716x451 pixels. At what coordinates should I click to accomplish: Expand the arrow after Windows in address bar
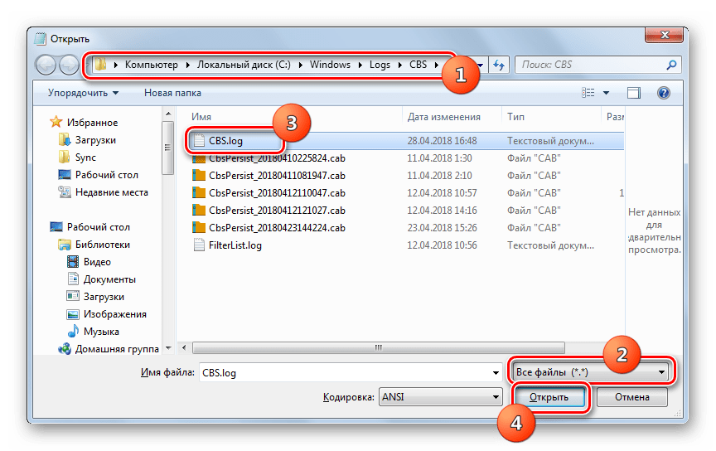click(x=360, y=65)
